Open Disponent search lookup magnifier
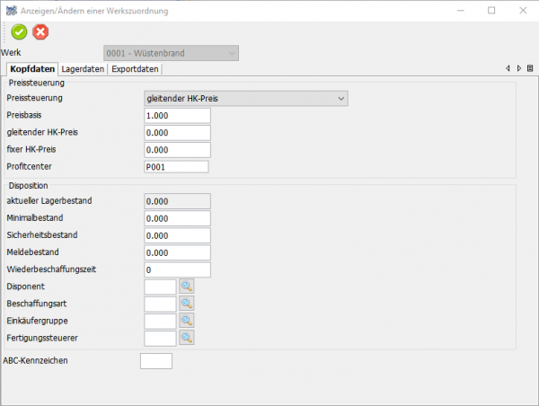 pos(186,287)
